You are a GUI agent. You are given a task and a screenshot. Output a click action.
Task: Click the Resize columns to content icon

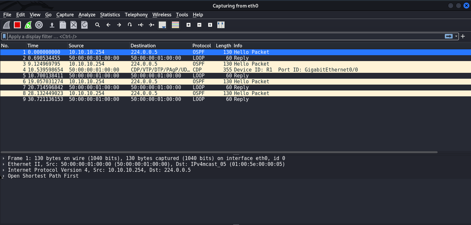[x=221, y=25]
